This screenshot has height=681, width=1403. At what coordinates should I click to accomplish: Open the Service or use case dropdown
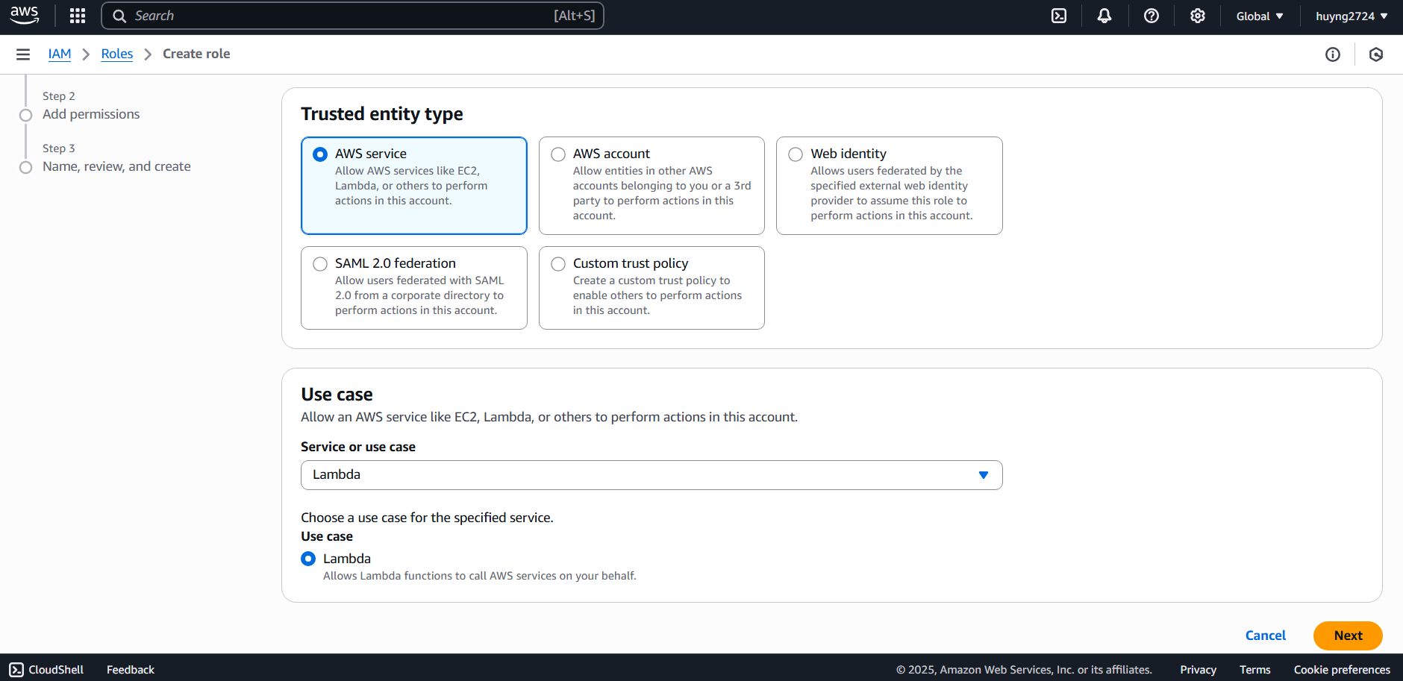[x=651, y=475]
